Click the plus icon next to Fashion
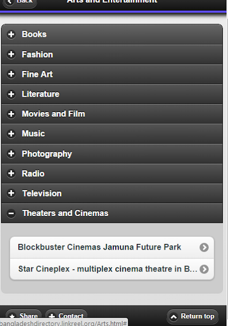Screen dimensions: 228x326 click(x=11, y=55)
